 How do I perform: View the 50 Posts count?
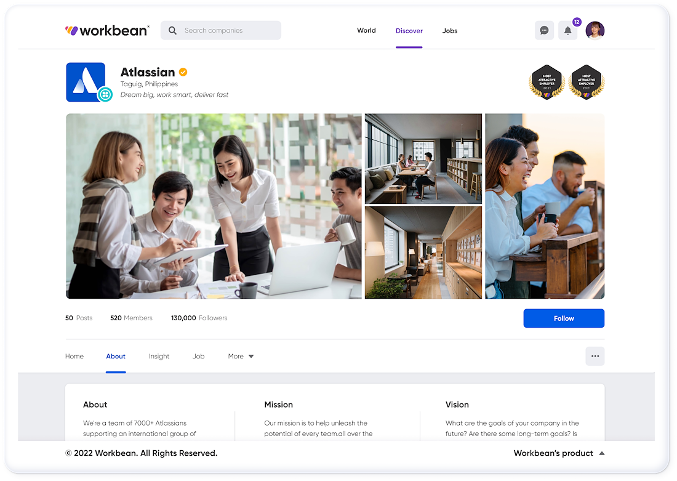pos(79,318)
